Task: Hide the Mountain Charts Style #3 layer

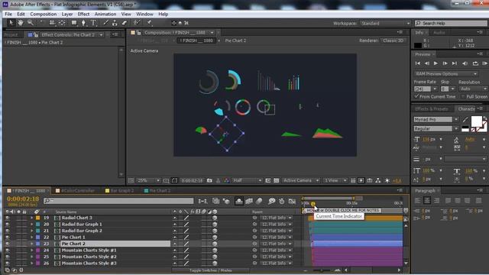Action: click(x=7, y=264)
